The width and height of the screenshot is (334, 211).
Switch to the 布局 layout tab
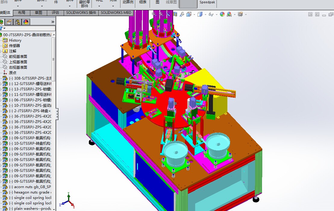coord(21,13)
